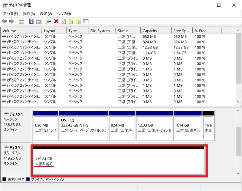
Task: Click the folder with magnifier search icon
Action: tap(79, 21)
